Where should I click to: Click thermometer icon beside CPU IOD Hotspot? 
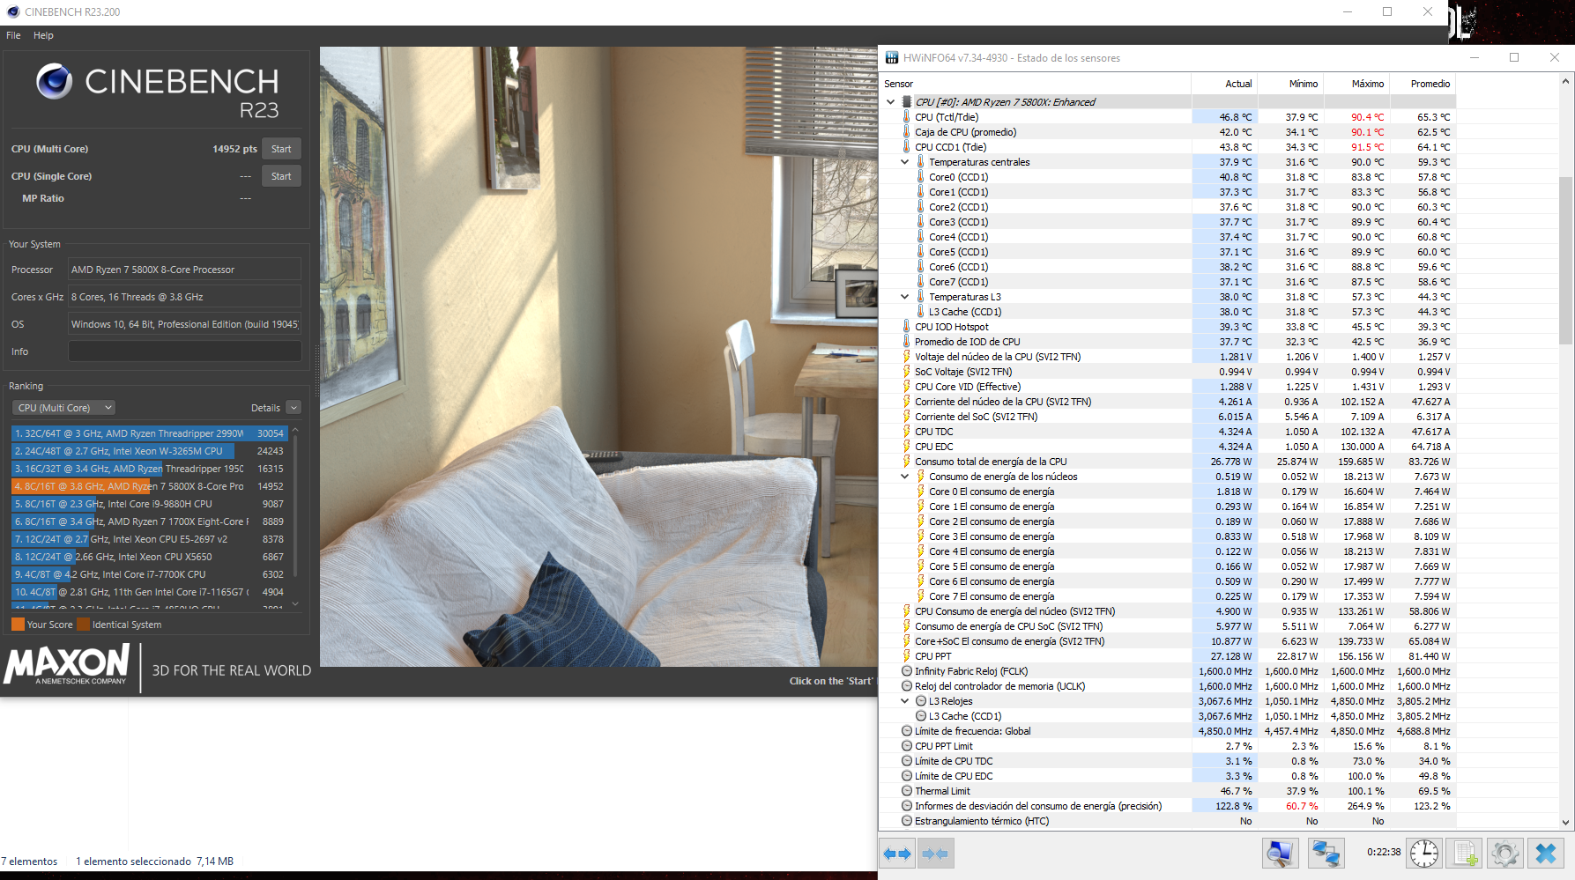[x=906, y=327]
